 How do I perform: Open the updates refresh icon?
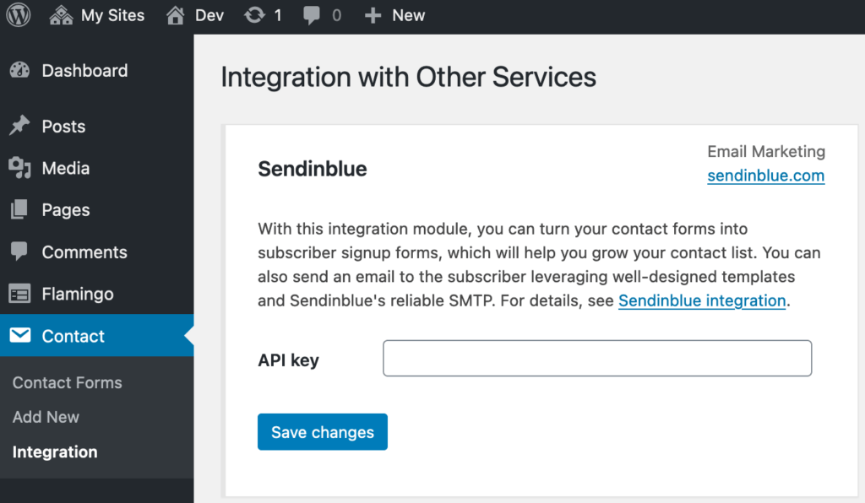pyautogui.click(x=254, y=15)
